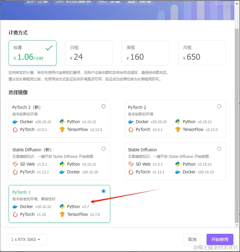This screenshot has height=252, width=240.
Task: Click SD Web v1.5.1 in Stable Diffusion (新) card
Action: tap(33, 164)
